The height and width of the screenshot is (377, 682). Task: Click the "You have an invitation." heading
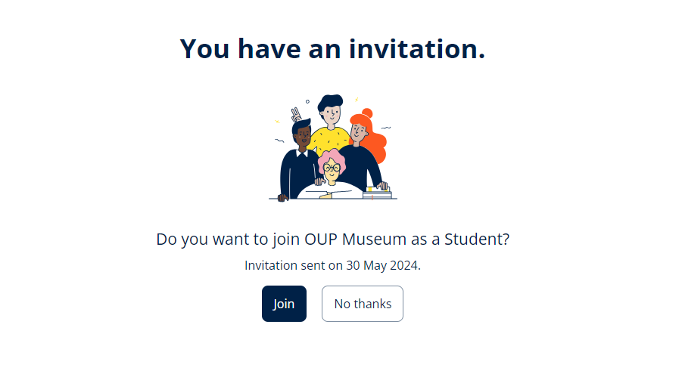pyautogui.click(x=333, y=48)
